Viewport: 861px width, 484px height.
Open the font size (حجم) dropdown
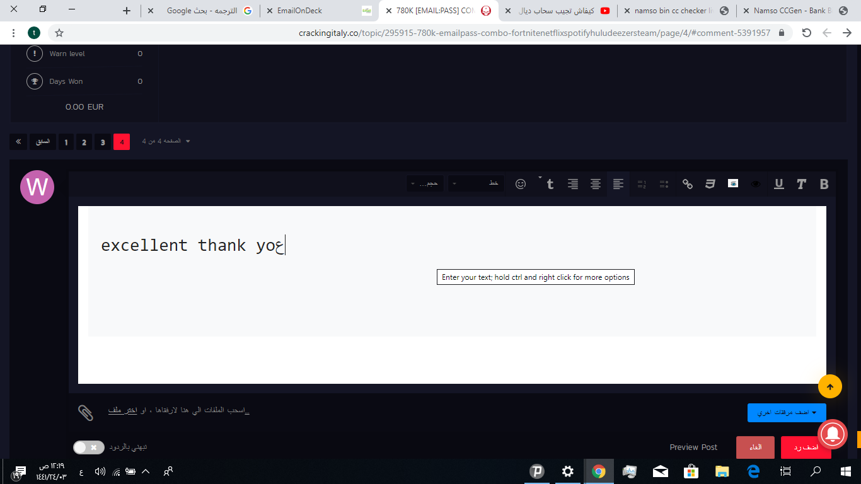(425, 183)
